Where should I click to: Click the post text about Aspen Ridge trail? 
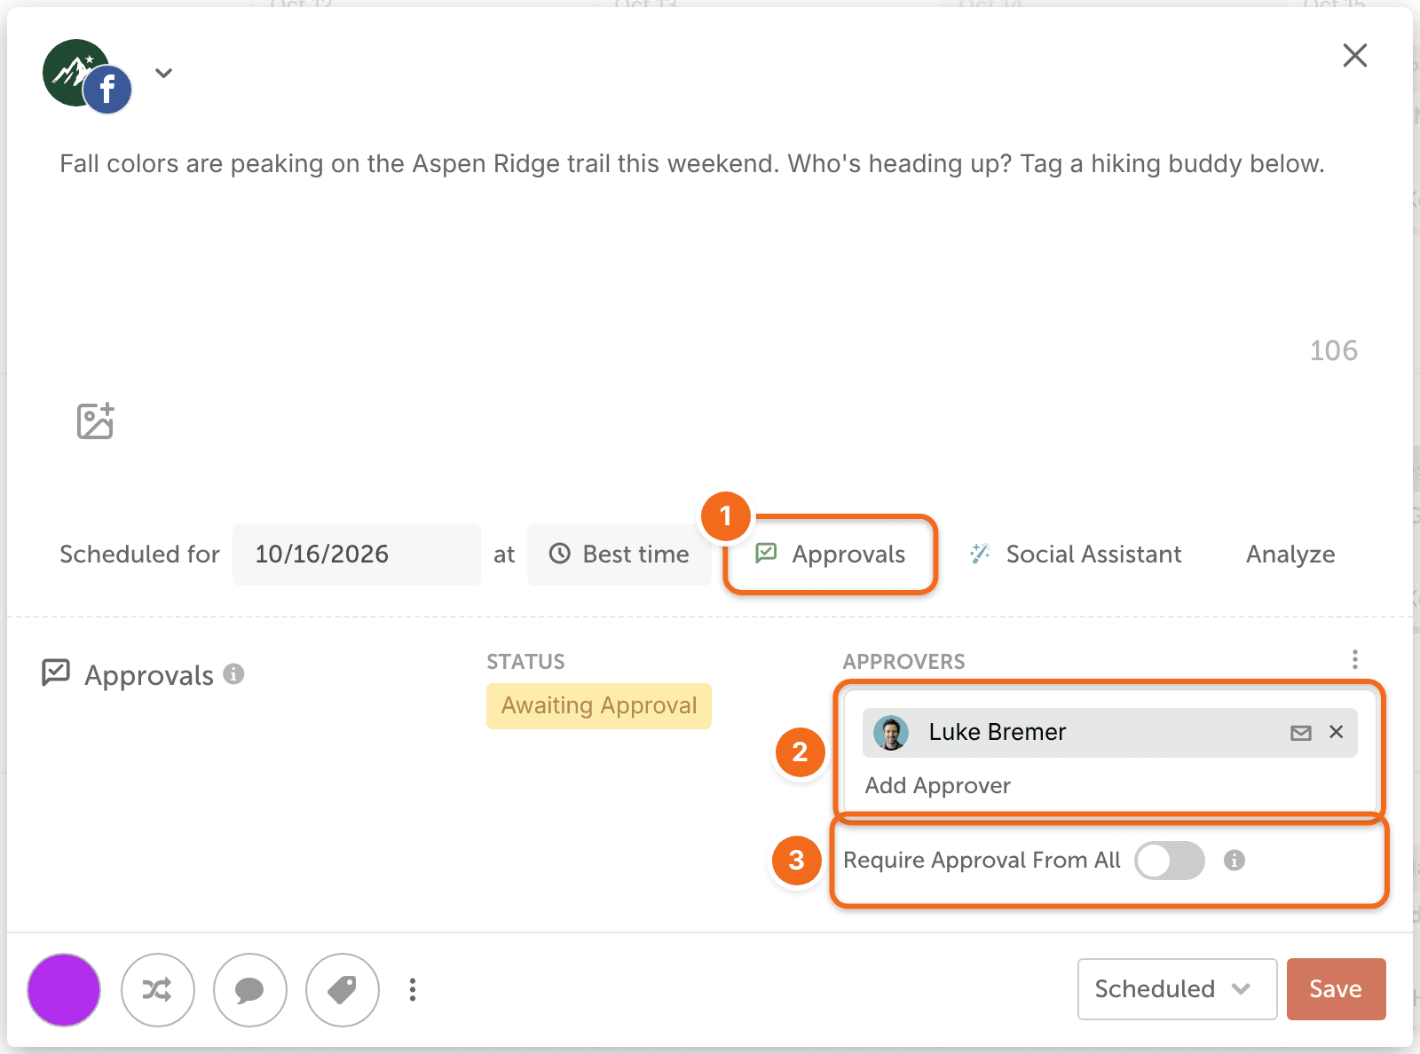click(x=691, y=163)
